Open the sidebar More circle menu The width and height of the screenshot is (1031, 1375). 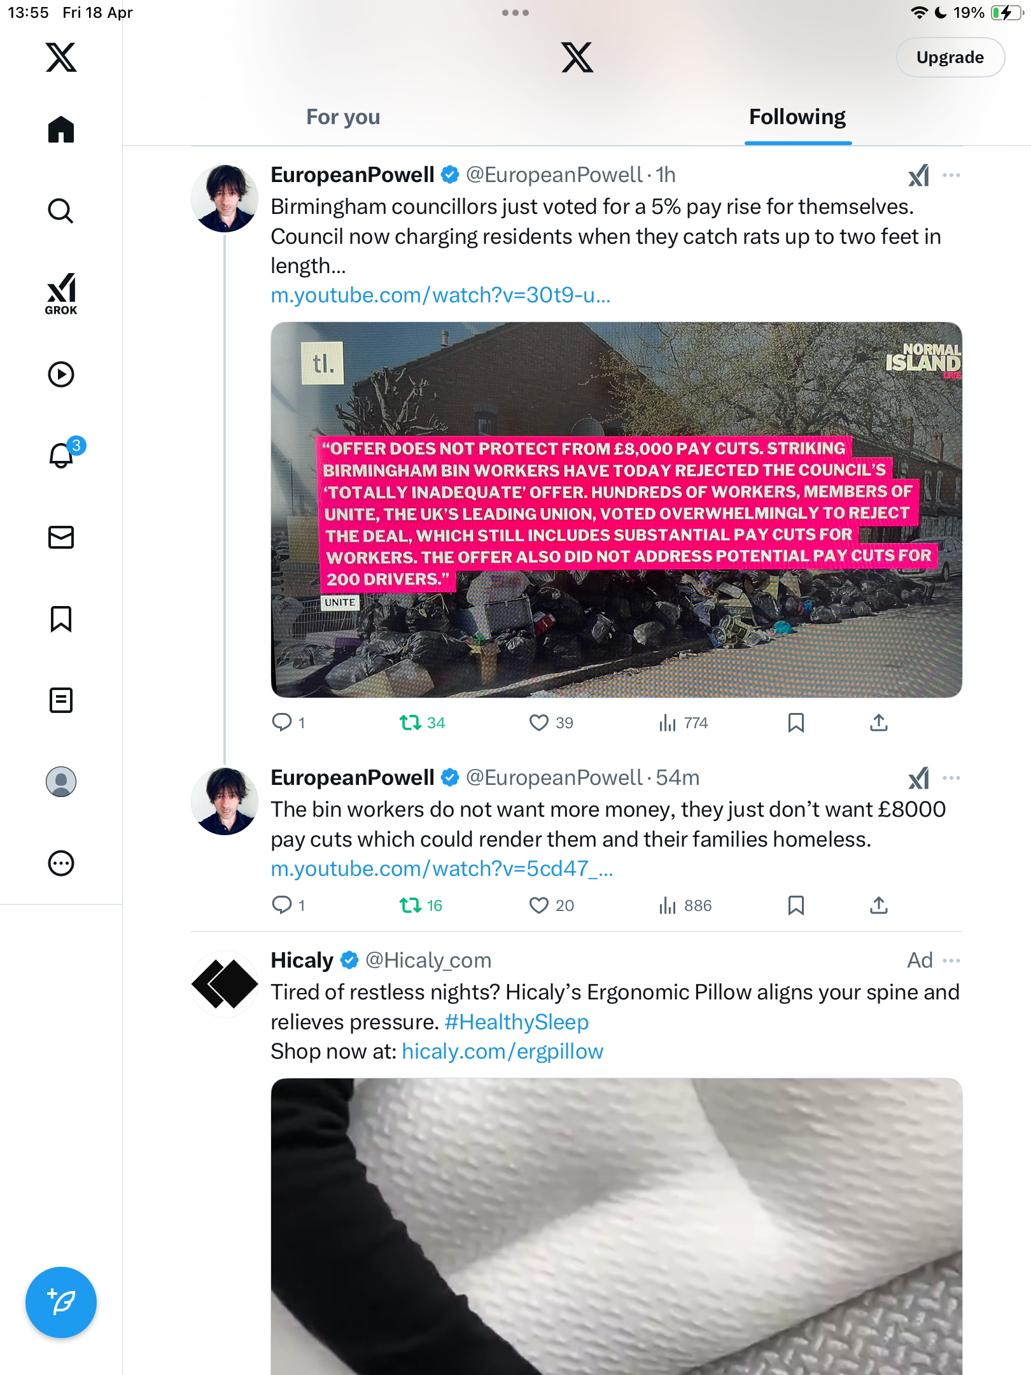(61, 863)
